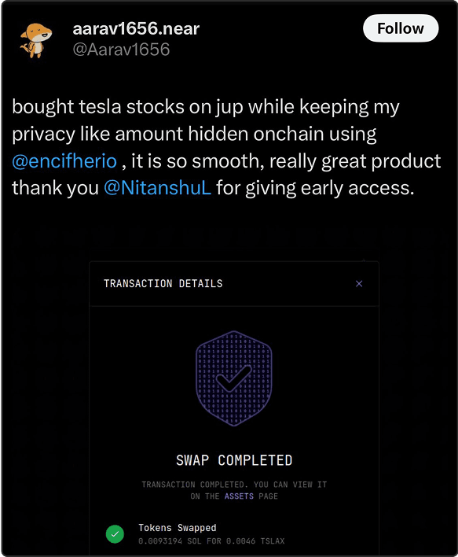The width and height of the screenshot is (458, 557).
Task: Close the Transaction Details panel
Action: pos(359,283)
